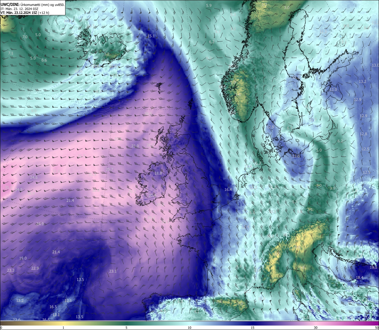
Task: Click the colour scale tick label 0
Action: [x=1, y=328]
